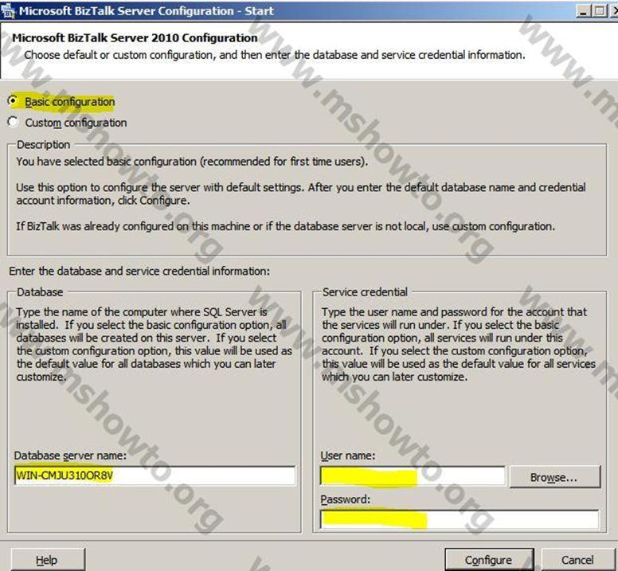Screen dimensions: 618x571
Task: Click the Service credential group label
Action: tap(365, 292)
